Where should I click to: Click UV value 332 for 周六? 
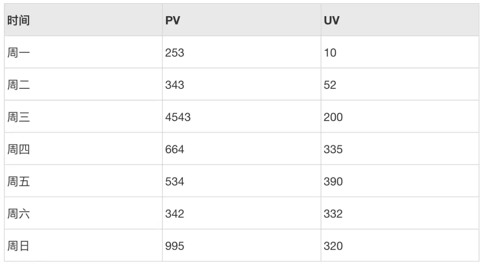[333, 214]
